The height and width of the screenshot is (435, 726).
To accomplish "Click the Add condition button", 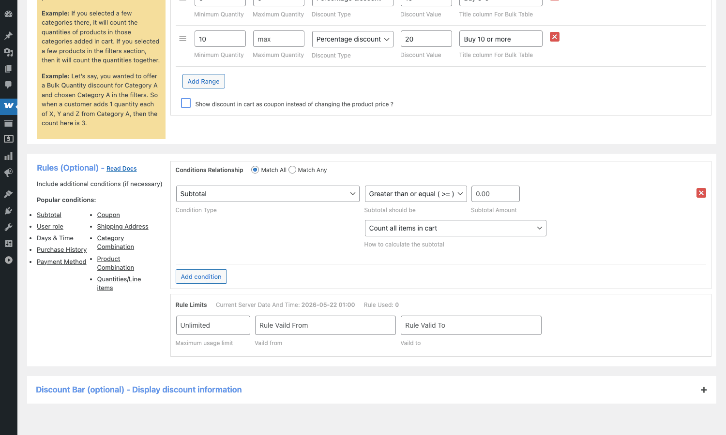I will coord(201,276).
